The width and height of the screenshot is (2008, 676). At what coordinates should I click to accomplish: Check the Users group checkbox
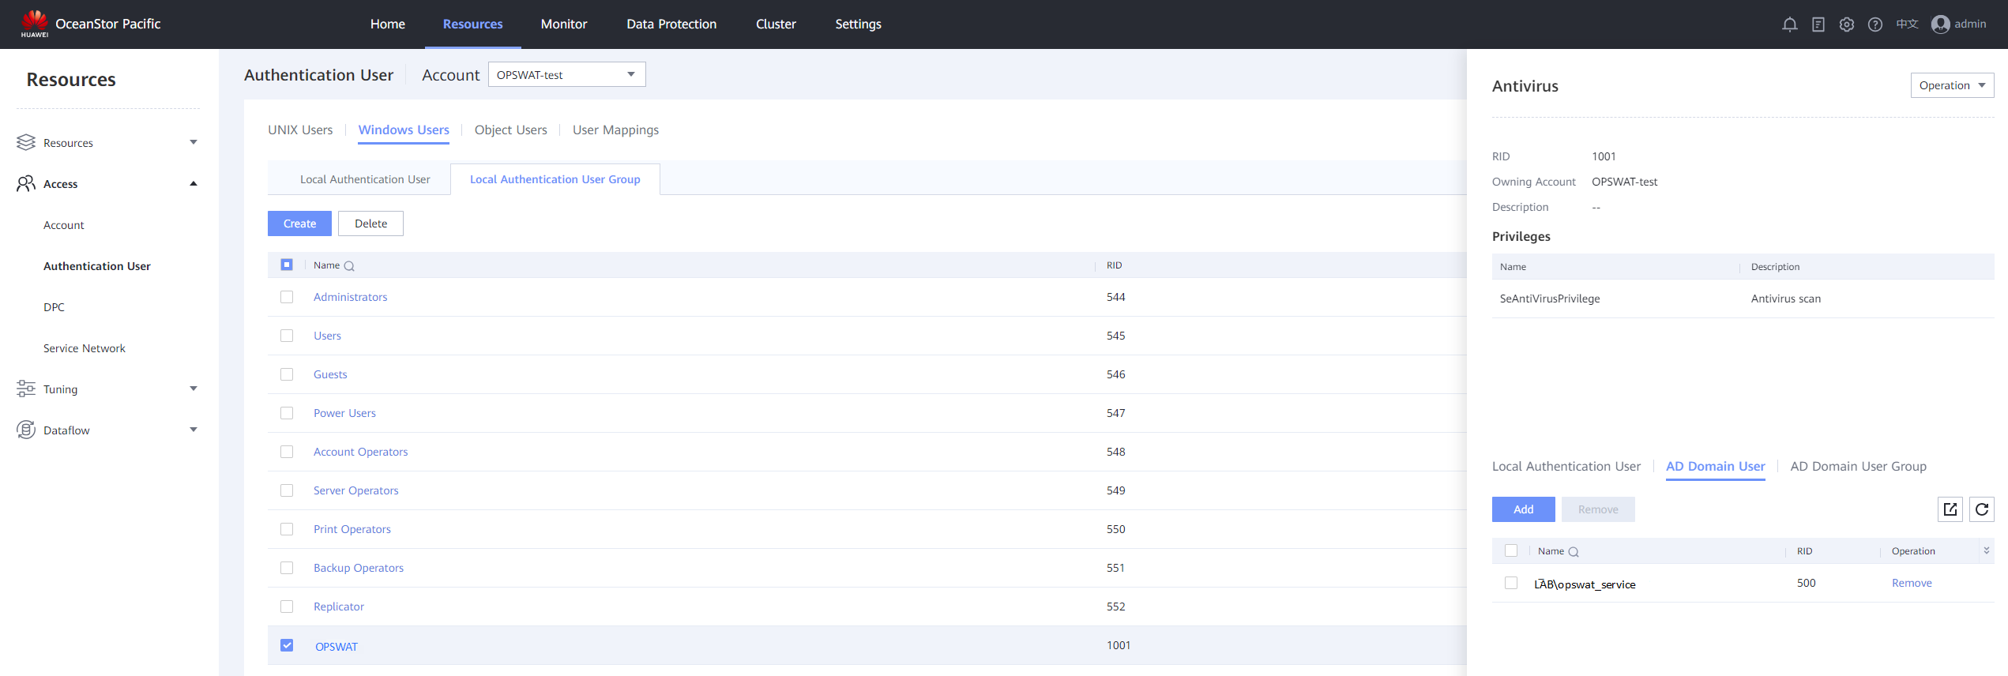(x=287, y=336)
